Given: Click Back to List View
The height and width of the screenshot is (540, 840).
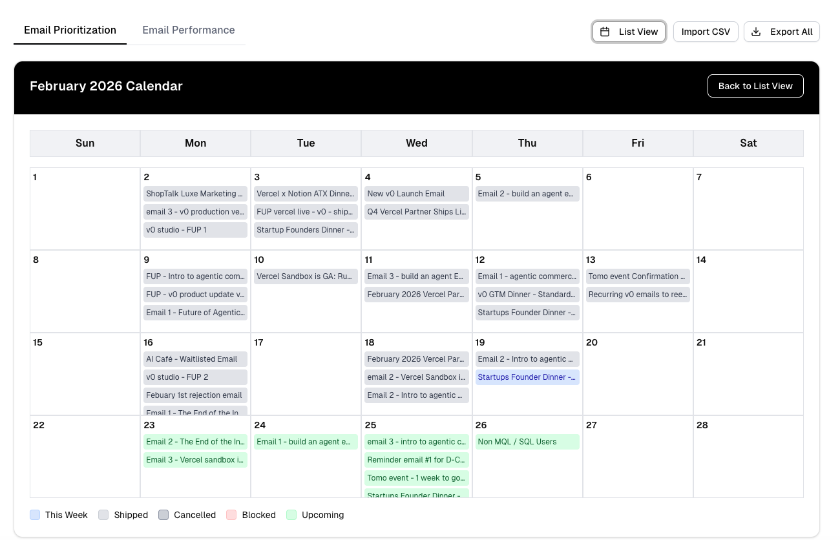Looking at the screenshot, I should 755,85.
